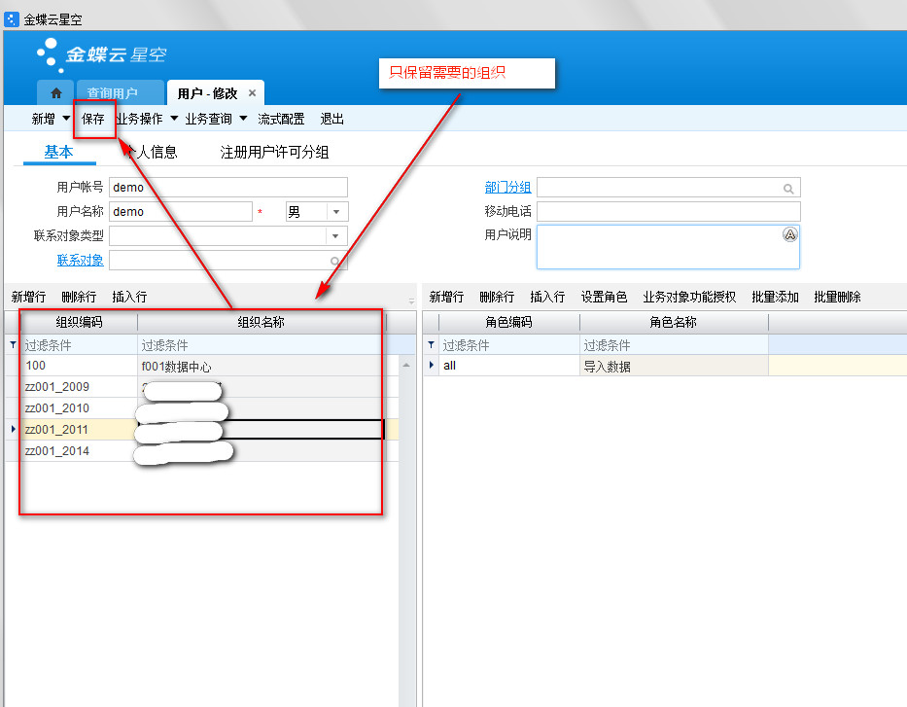This screenshot has height=707, width=907.
Task: Expand the gender 男 combo box
Action: [x=336, y=212]
